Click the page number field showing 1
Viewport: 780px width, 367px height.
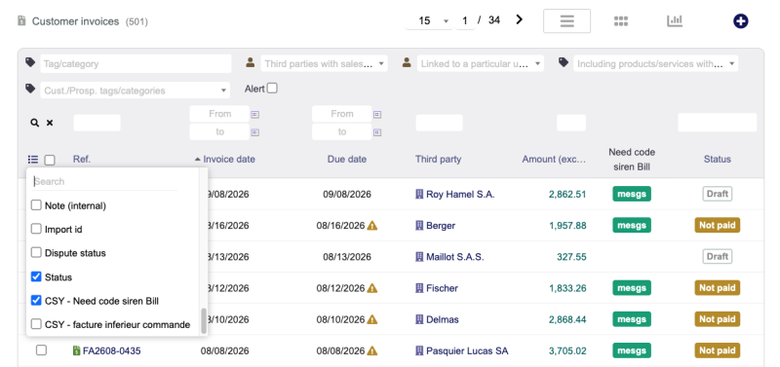pyautogui.click(x=465, y=20)
